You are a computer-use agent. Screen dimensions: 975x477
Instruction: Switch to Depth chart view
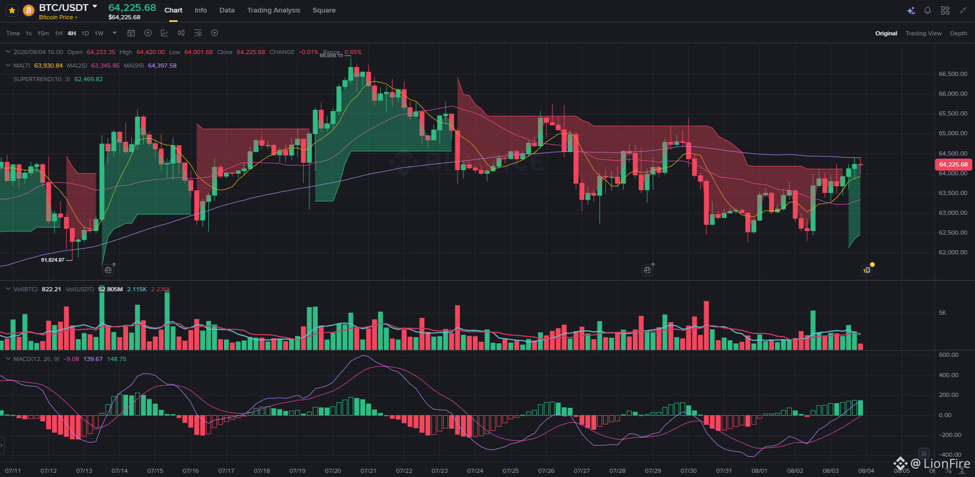pyautogui.click(x=958, y=33)
